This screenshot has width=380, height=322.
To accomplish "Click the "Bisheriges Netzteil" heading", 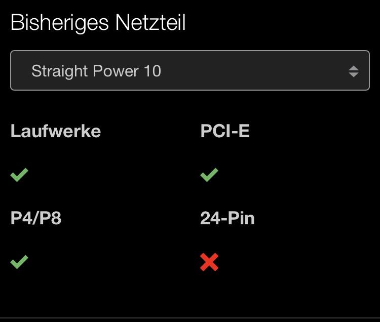I will 98,23.
